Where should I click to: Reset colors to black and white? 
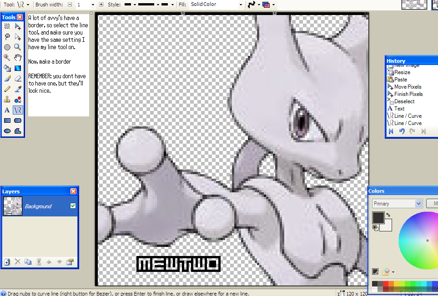tap(375, 228)
